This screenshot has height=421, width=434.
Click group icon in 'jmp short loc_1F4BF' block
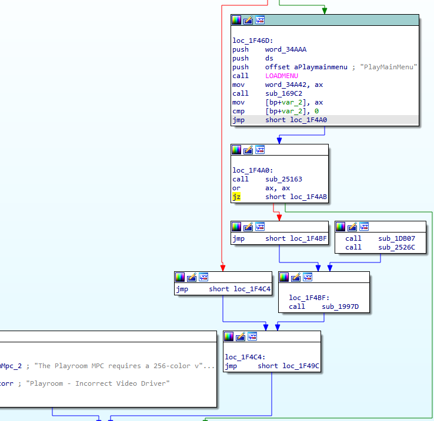tap(260, 227)
